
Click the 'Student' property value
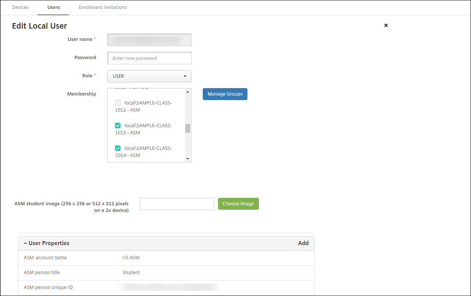point(131,273)
